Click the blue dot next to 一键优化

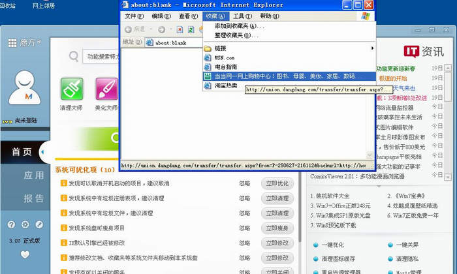[x=315, y=245]
